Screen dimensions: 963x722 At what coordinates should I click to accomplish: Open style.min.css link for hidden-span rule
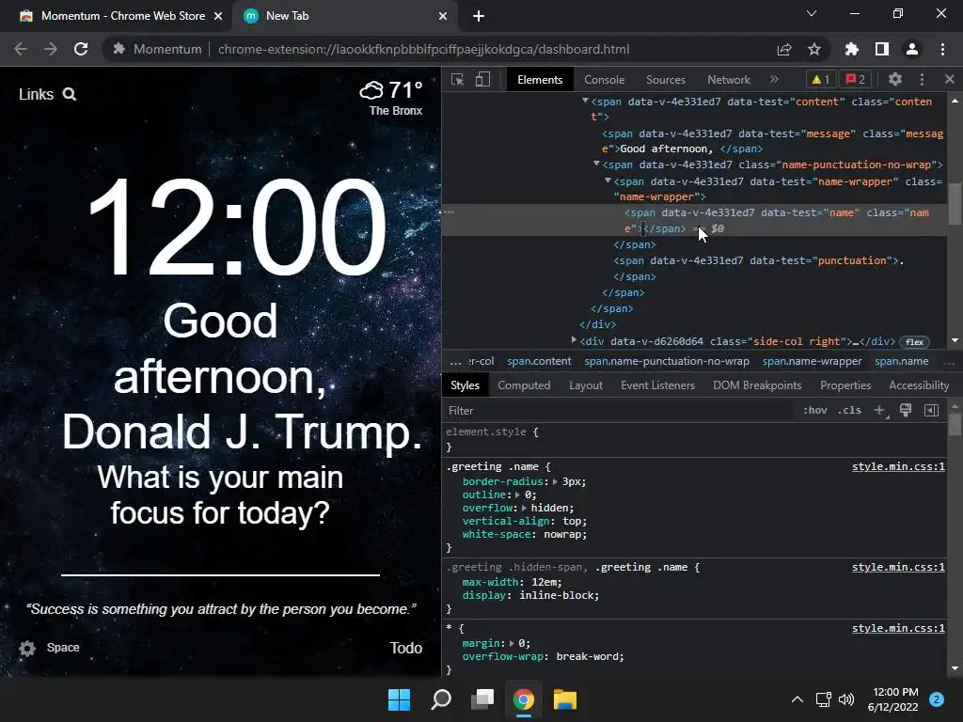click(x=898, y=567)
